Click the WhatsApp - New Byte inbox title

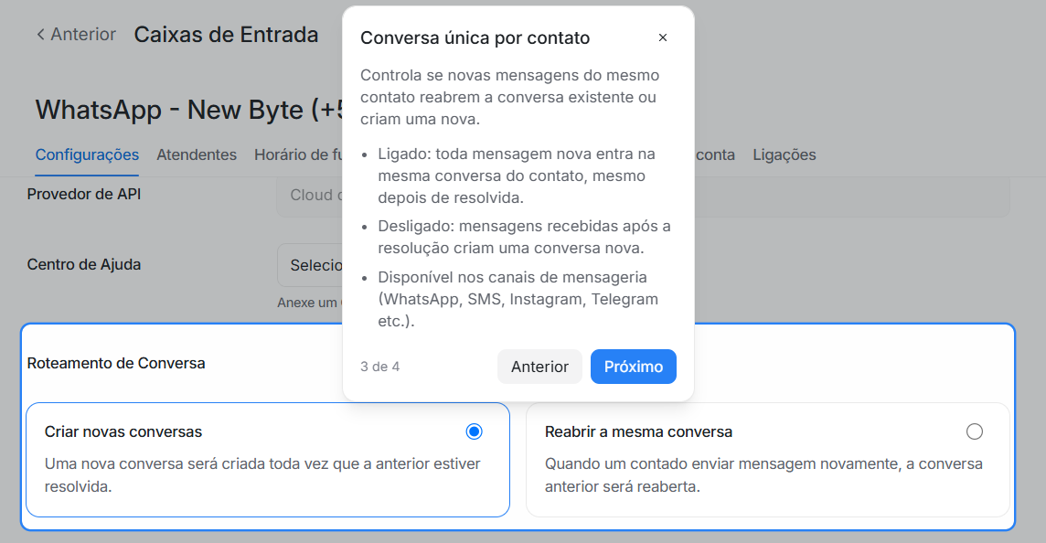189,110
